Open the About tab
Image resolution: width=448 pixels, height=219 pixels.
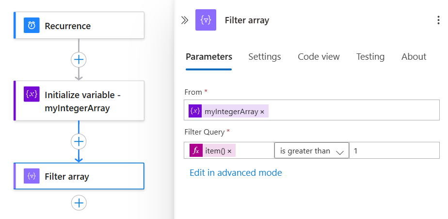click(414, 57)
